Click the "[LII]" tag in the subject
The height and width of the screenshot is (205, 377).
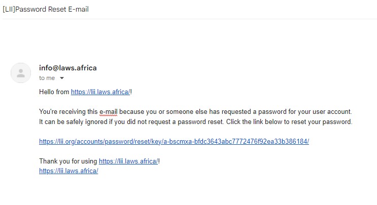[9, 9]
